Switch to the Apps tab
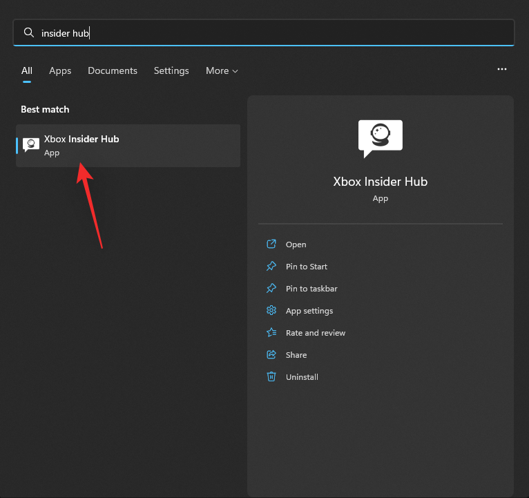The height and width of the screenshot is (498, 529). coord(60,70)
